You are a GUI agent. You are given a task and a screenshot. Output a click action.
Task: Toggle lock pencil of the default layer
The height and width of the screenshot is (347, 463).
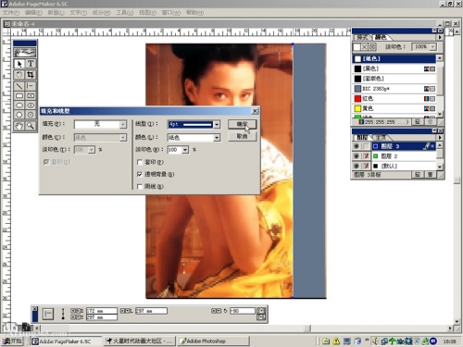(366, 166)
